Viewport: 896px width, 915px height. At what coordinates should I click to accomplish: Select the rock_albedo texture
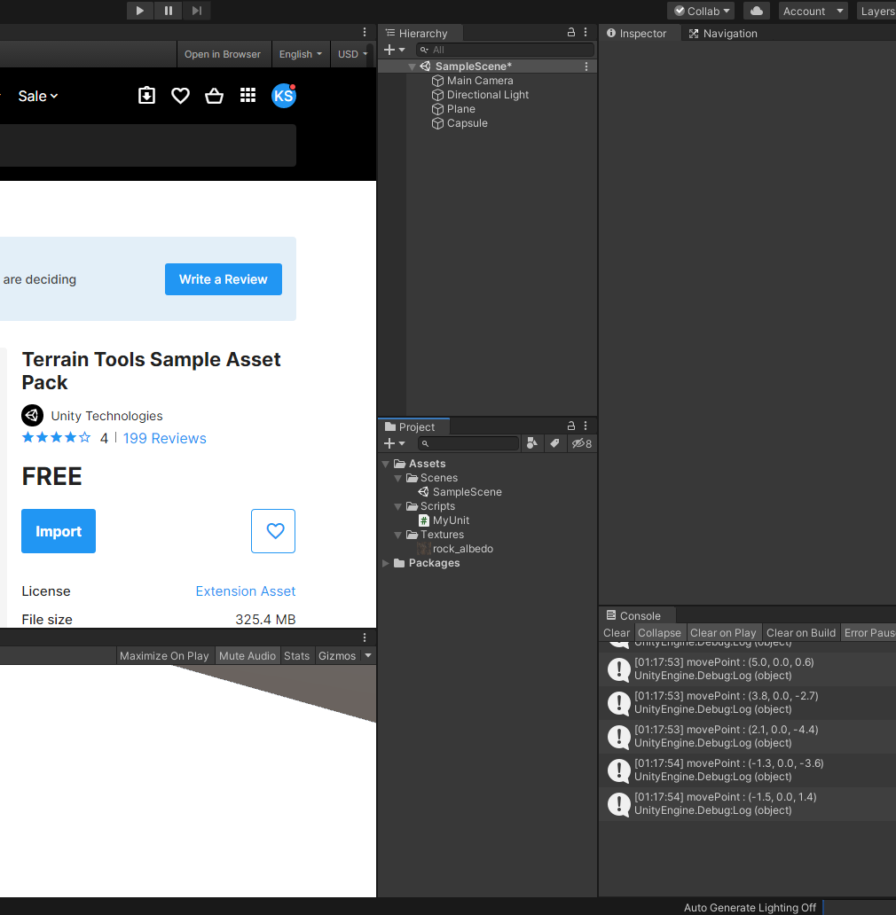tap(456, 549)
